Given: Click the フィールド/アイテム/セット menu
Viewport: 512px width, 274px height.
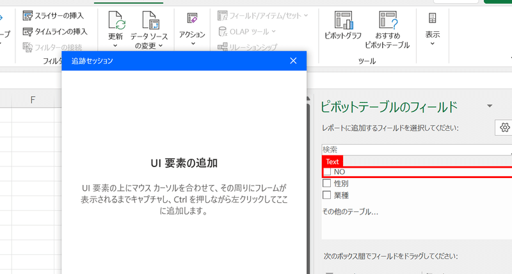Looking at the screenshot, I should pos(263,15).
